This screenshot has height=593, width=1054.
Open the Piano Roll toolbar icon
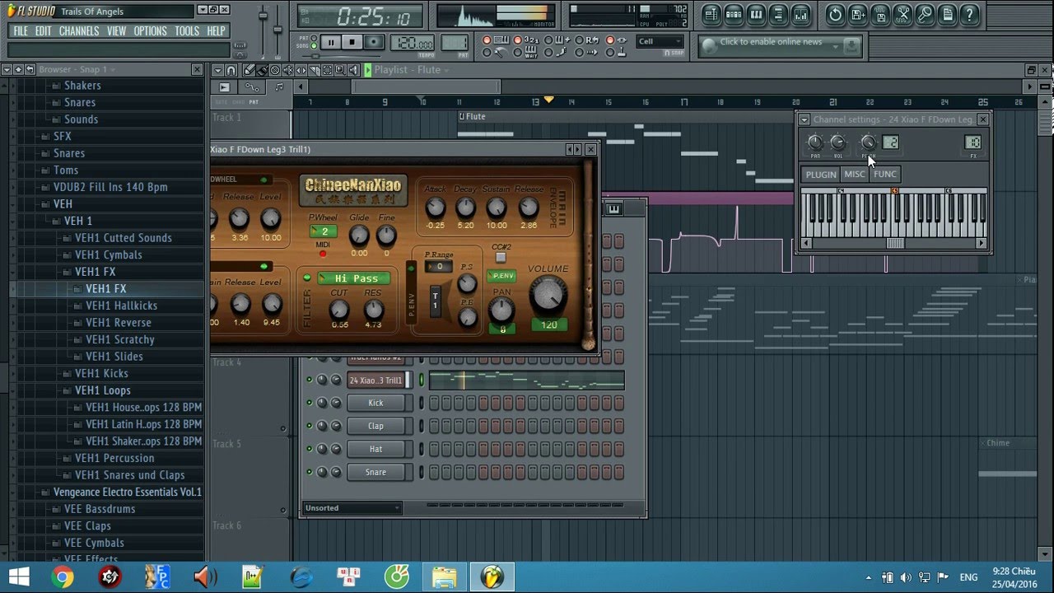click(756, 14)
